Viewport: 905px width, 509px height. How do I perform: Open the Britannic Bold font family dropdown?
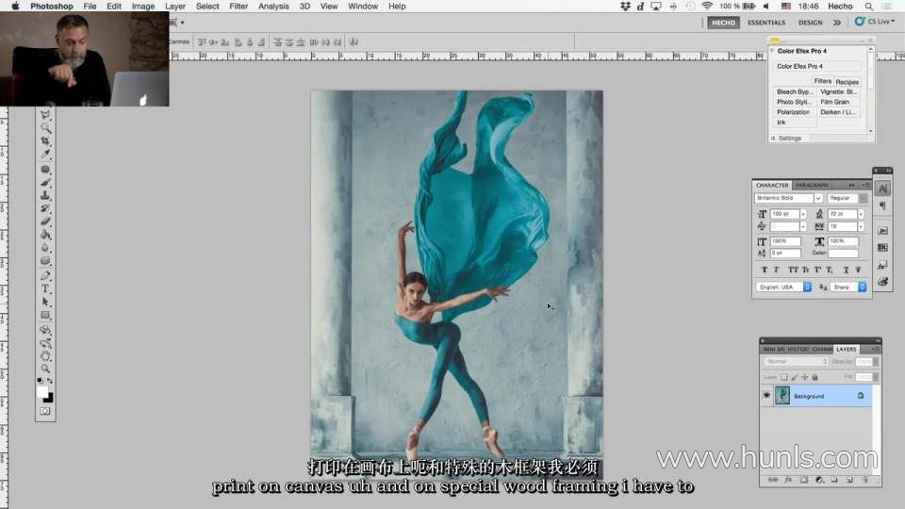tap(817, 199)
